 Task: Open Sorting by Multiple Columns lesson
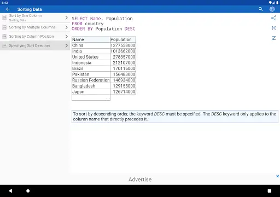(x=35, y=27)
